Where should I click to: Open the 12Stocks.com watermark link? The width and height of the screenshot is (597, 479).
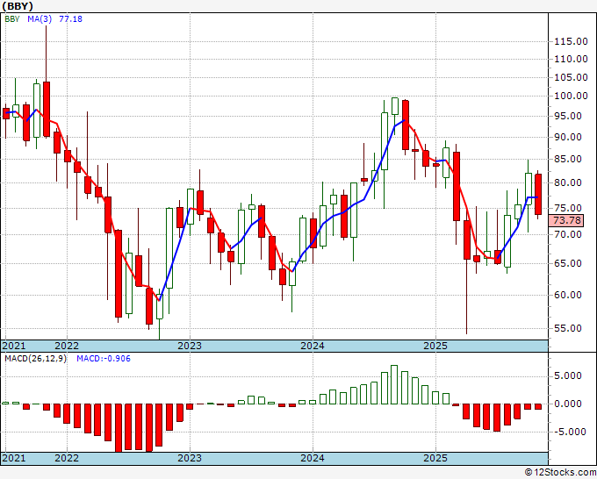tap(560, 473)
